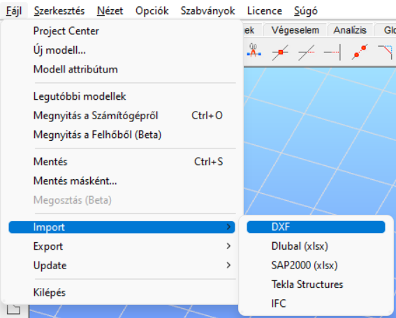Choose the extend line to boundary tool

pos(332,52)
